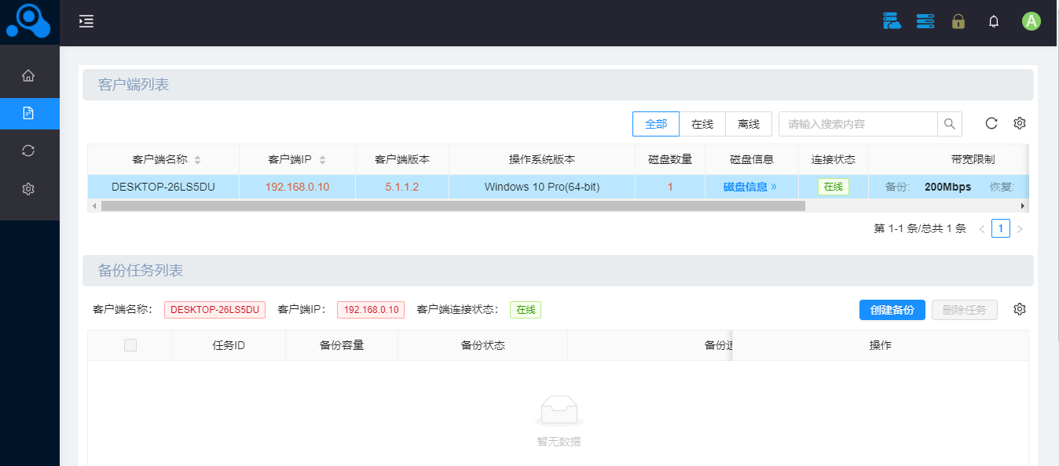Expand 磁盘信息 link for DESKTOP-26LS5DU
The image size is (1059, 466).
pos(749,187)
